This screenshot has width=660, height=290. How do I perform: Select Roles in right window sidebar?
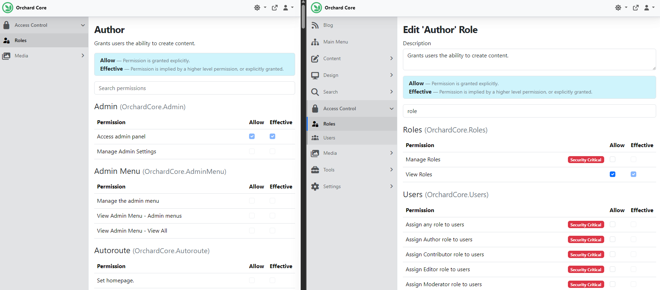352,124
